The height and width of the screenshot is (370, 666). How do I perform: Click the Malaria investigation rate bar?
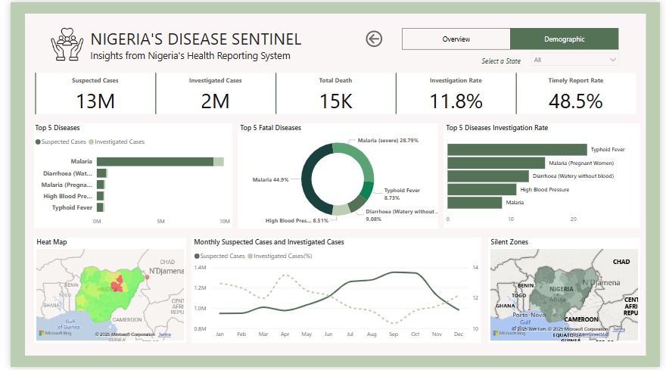(475, 203)
